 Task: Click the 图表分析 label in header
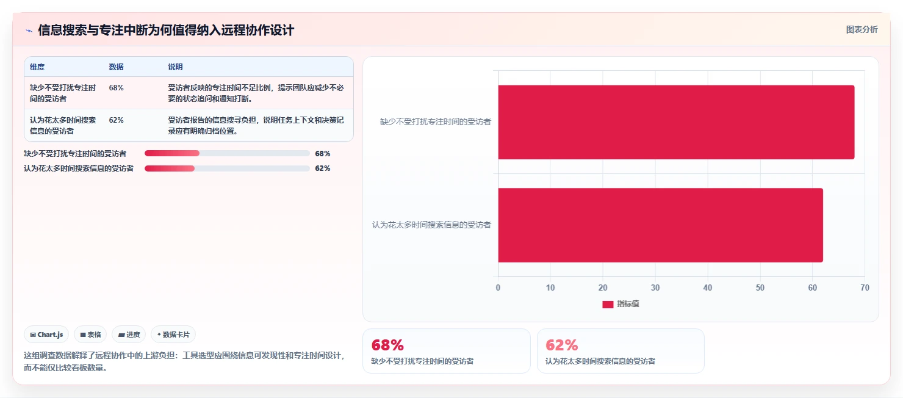[x=862, y=29]
